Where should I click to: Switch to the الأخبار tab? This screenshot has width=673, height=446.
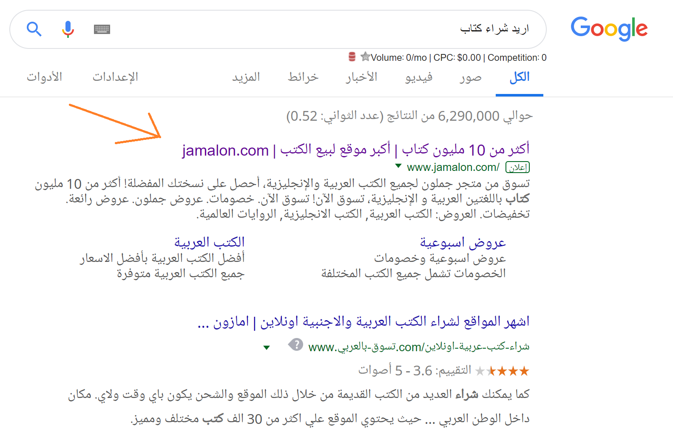[x=361, y=77]
